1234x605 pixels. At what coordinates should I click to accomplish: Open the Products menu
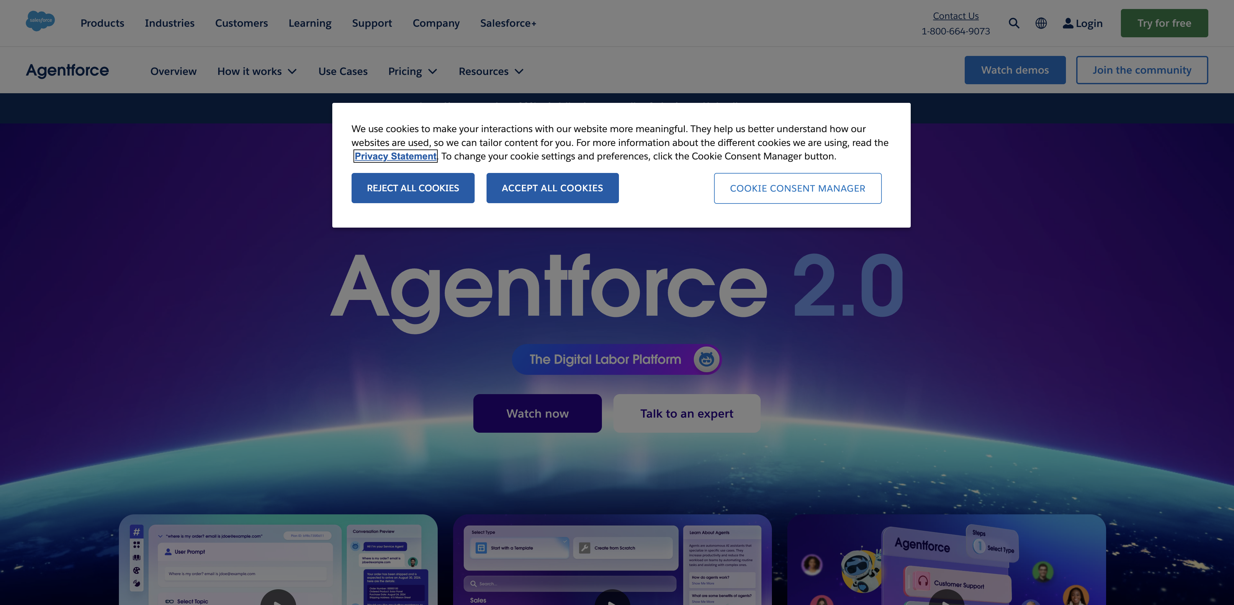(x=102, y=23)
